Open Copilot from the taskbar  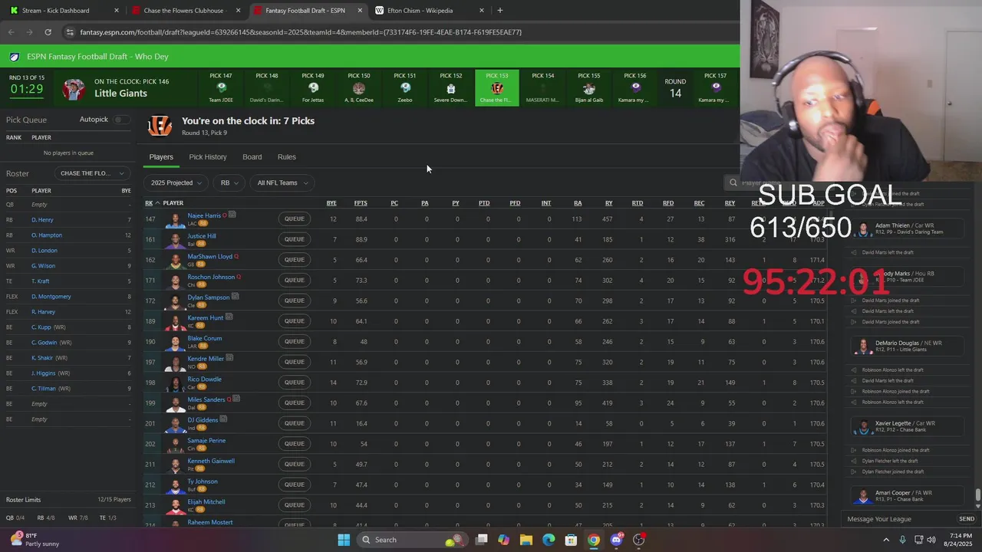click(x=504, y=540)
